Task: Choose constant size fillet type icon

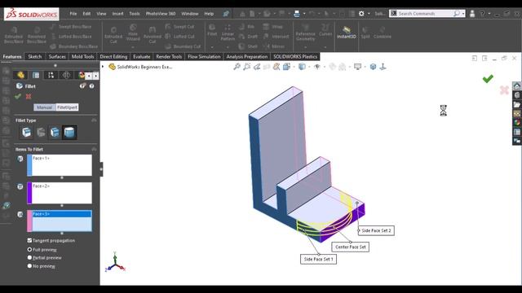Action: click(x=26, y=132)
